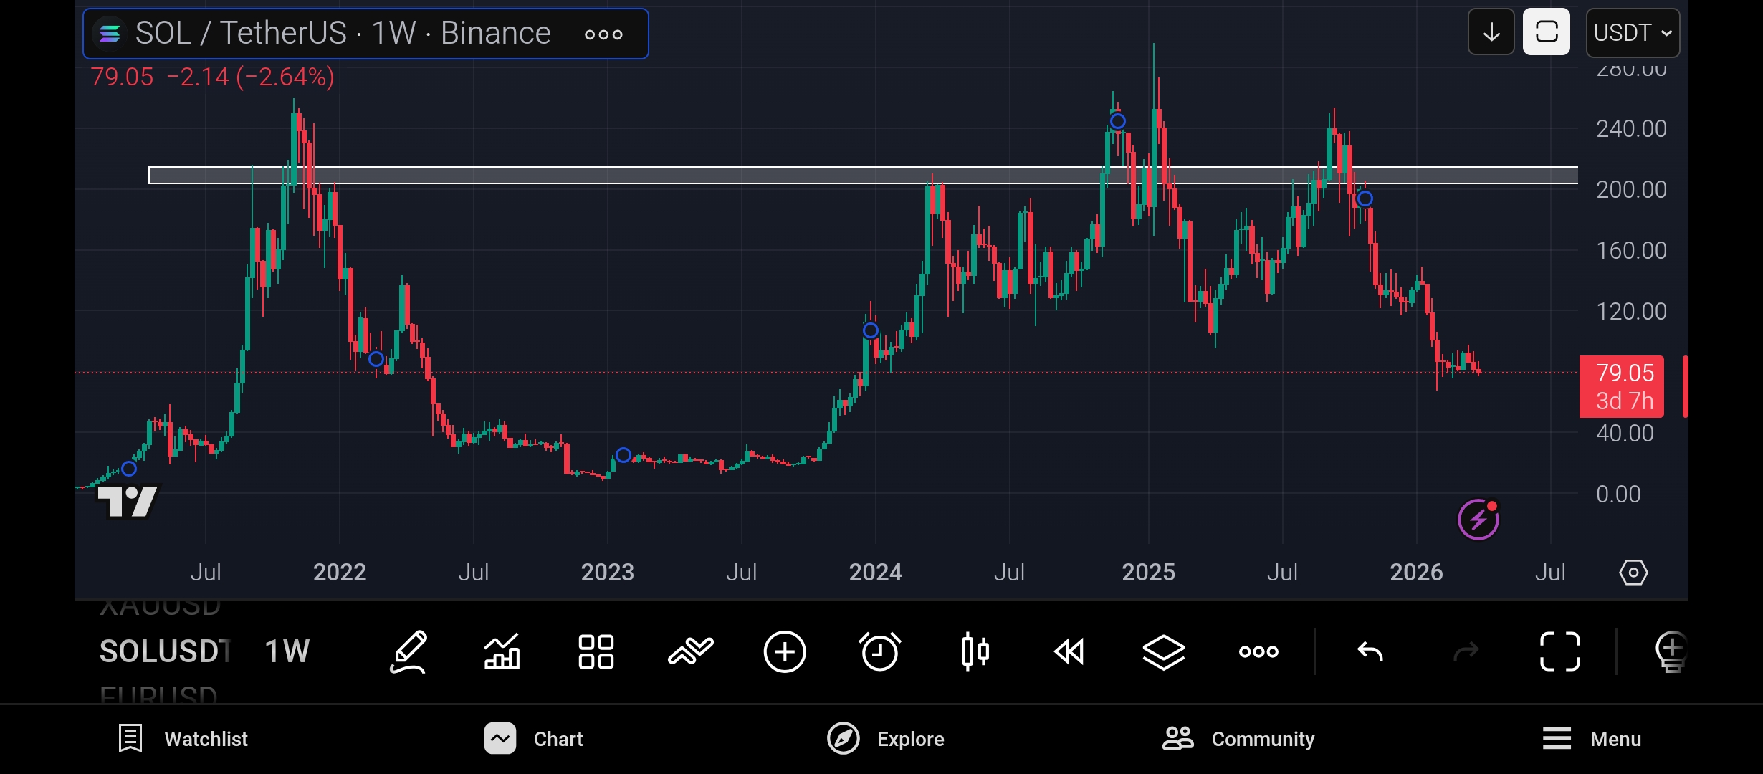Screen dimensions: 1763x774
Task: Tap the down arrow button beside USDT
Action: (x=1491, y=32)
